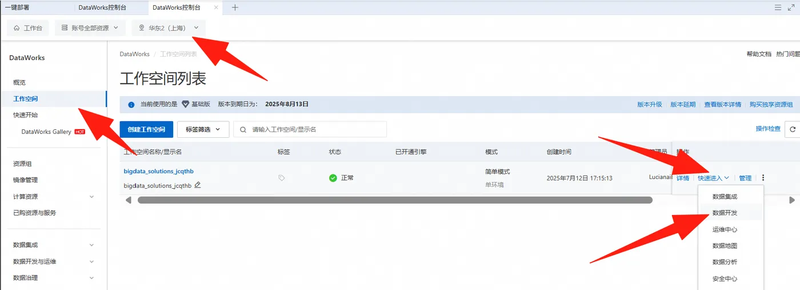Open DataWorks Gallery in the sidebar
The image size is (800, 290).
[46, 132]
